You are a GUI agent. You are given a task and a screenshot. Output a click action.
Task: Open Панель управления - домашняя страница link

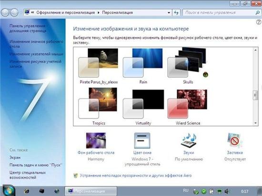pos(28,29)
